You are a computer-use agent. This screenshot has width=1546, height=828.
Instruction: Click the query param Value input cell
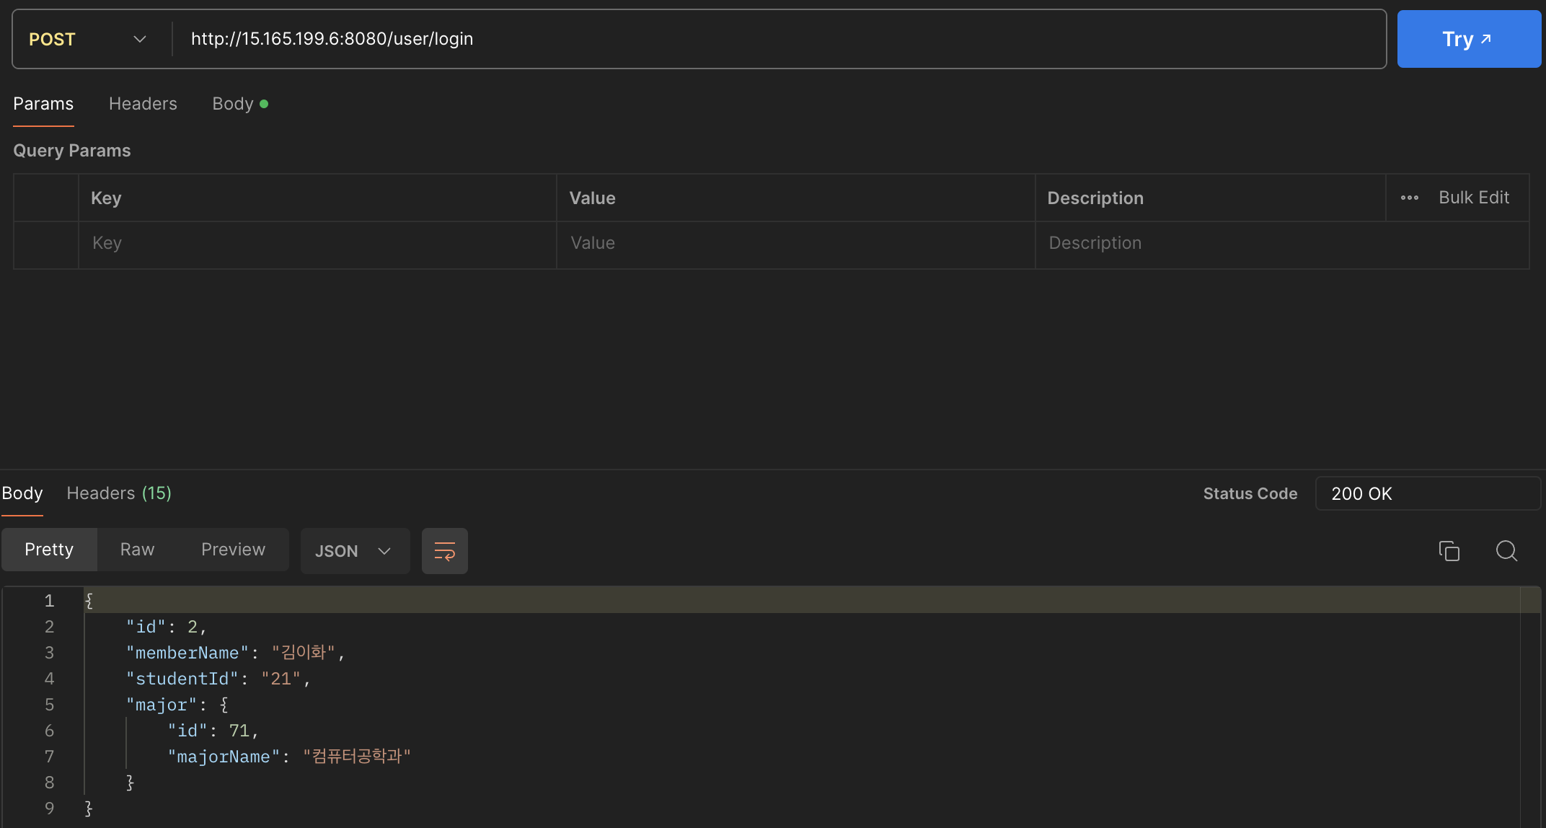(x=795, y=244)
